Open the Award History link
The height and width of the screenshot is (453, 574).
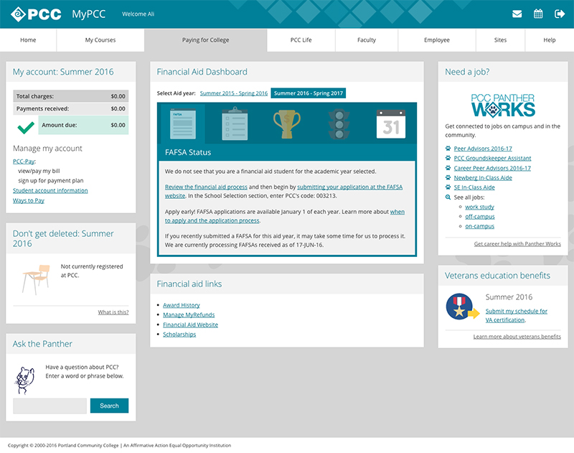[181, 305]
